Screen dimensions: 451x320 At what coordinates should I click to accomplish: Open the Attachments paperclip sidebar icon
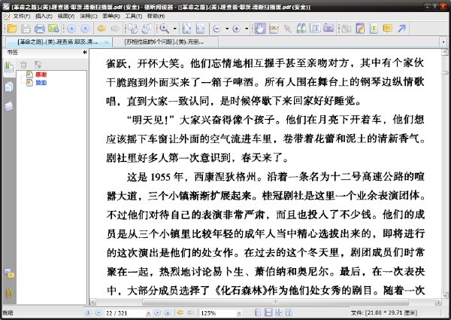9,293
